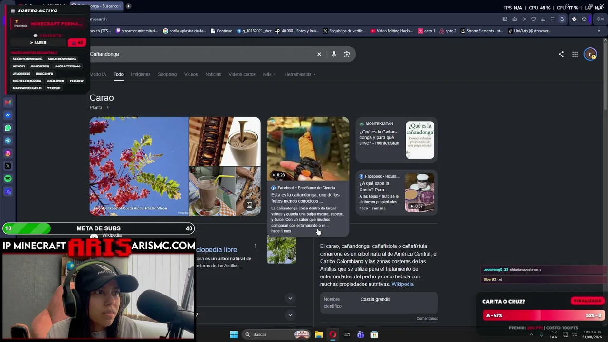608x342 pixels.
Task: Open the red flowering tree image
Action: click(x=139, y=166)
